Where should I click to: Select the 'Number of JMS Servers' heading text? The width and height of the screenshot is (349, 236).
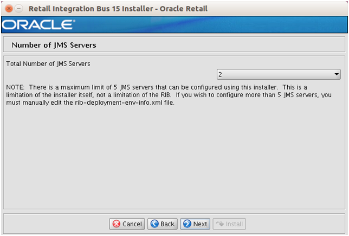click(x=54, y=45)
